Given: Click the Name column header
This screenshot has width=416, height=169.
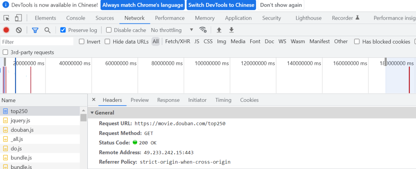Looking at the screenshot, I should coord(44,100).
